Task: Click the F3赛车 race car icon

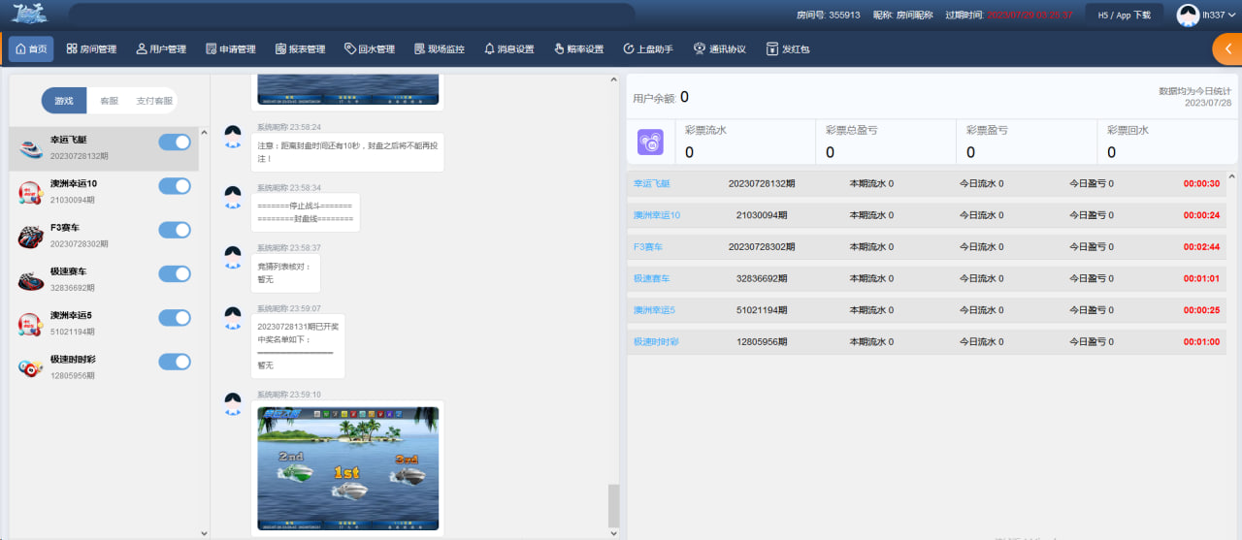Action: pos(30,236)
